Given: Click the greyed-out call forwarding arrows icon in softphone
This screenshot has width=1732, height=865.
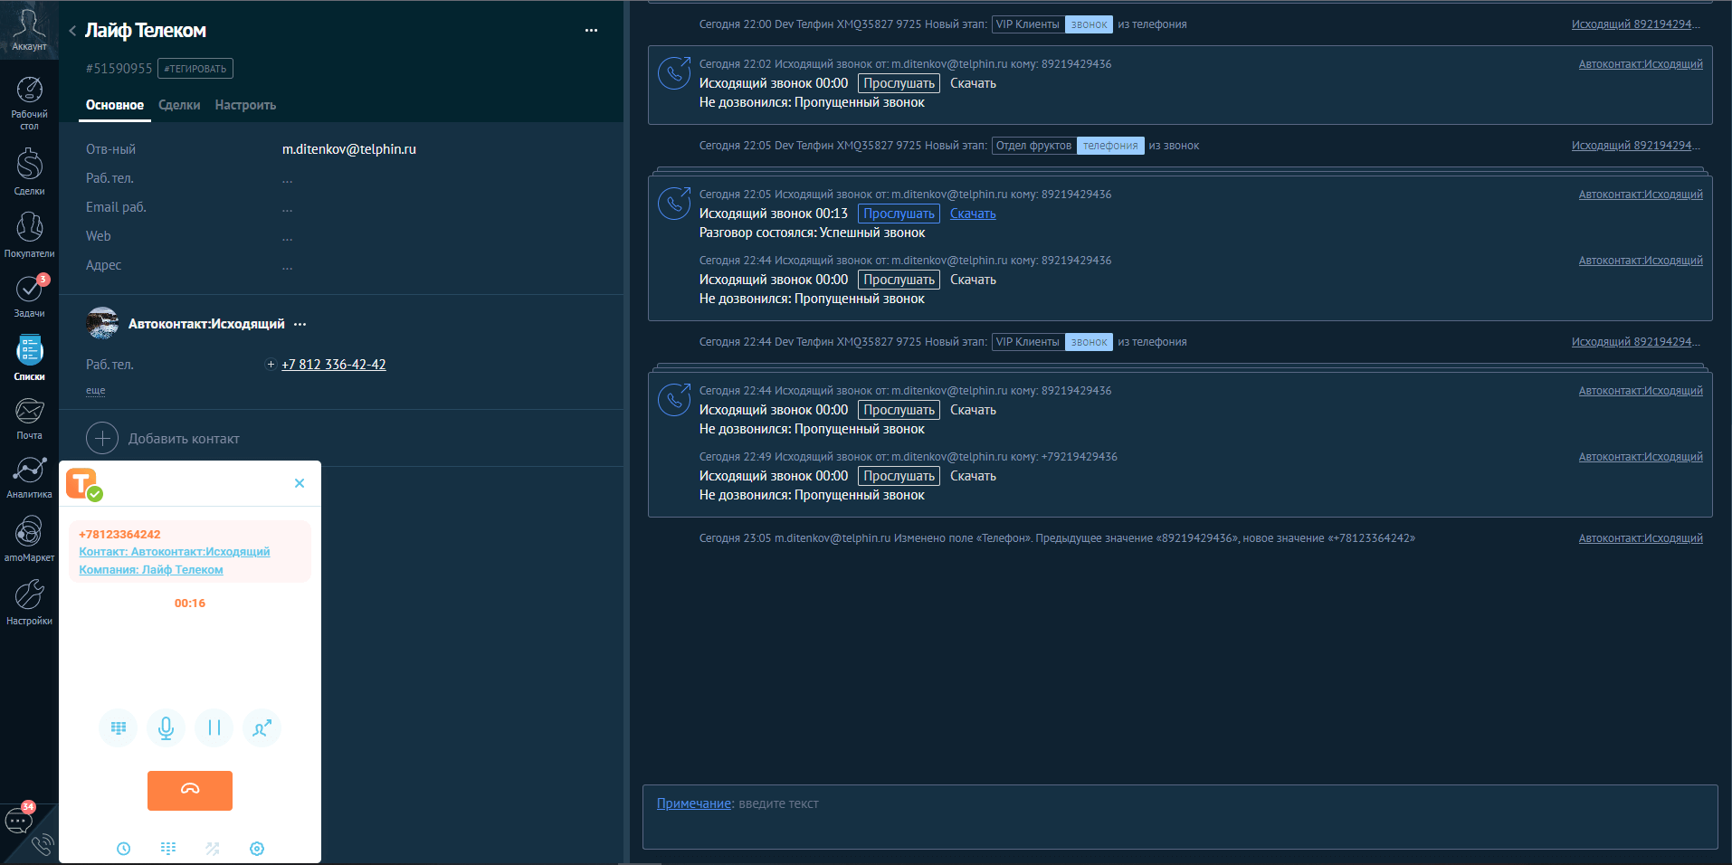Looking at the screenshot, I should coord(213,849).
